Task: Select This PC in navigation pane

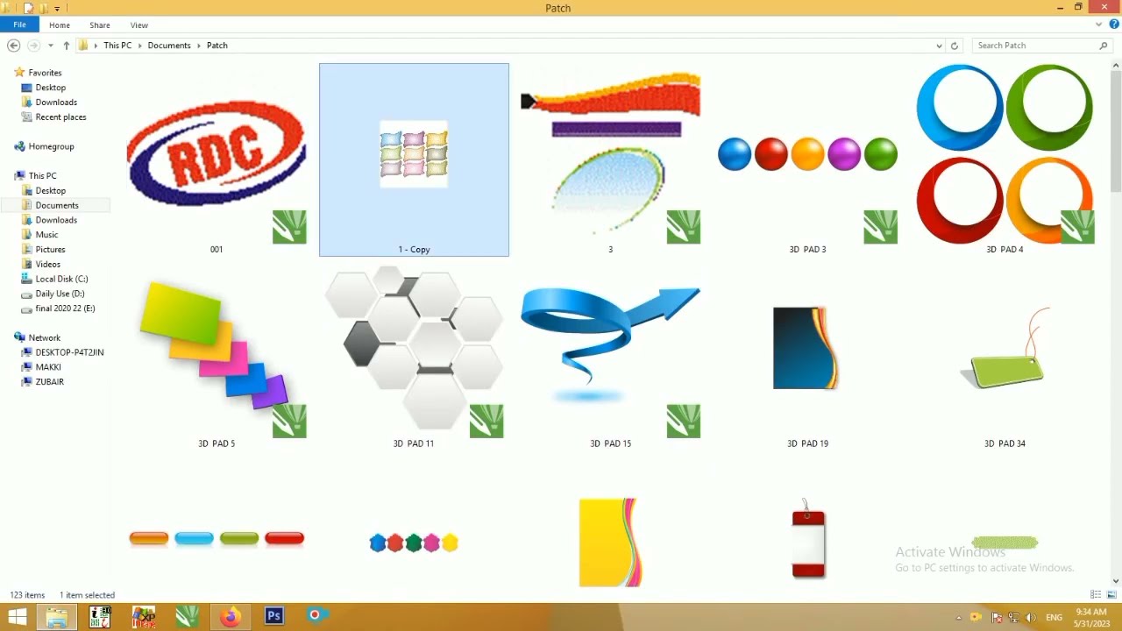Action: [42, 176]
